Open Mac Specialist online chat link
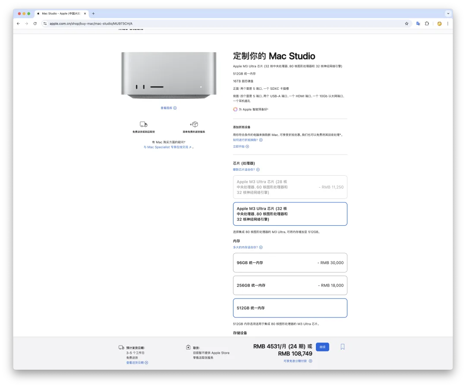This screenshot has width=466, height=387. 168,147
